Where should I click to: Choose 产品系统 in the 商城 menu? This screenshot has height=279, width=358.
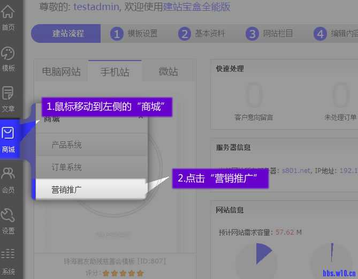tap(67, 145)
